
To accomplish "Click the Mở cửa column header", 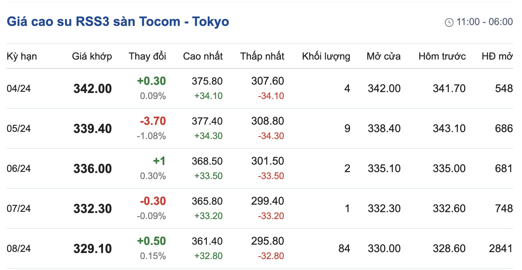I will pos(384,56).
